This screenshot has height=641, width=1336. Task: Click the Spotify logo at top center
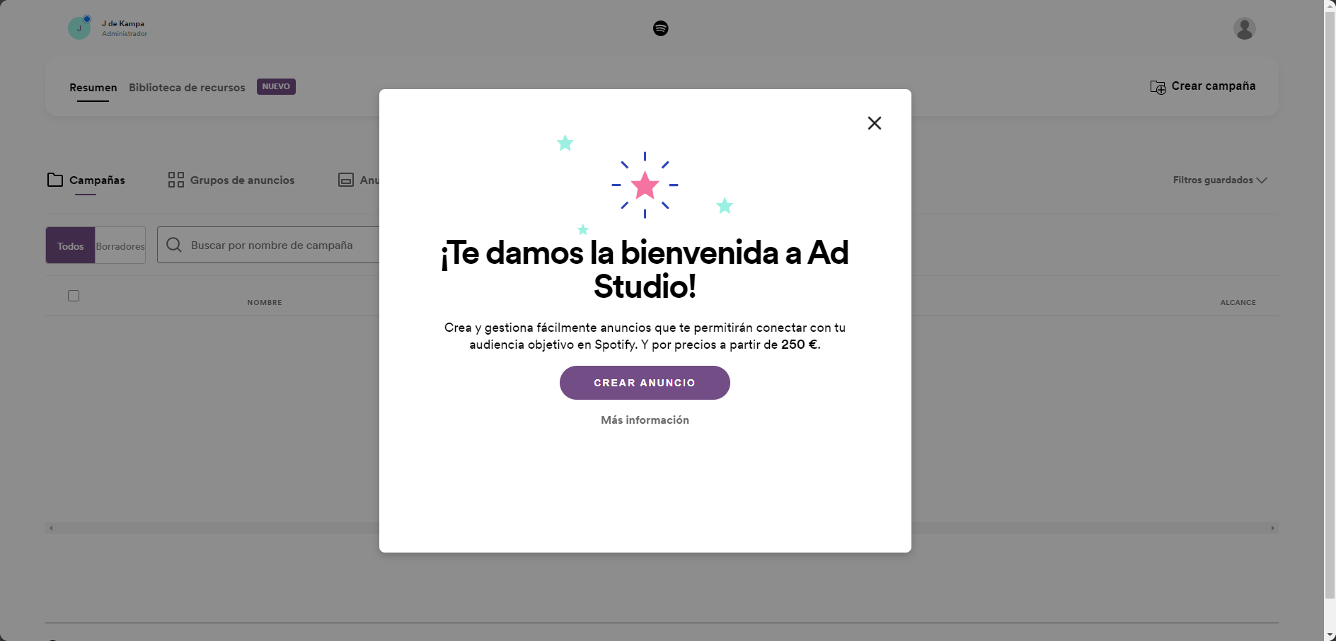point(660,28)
